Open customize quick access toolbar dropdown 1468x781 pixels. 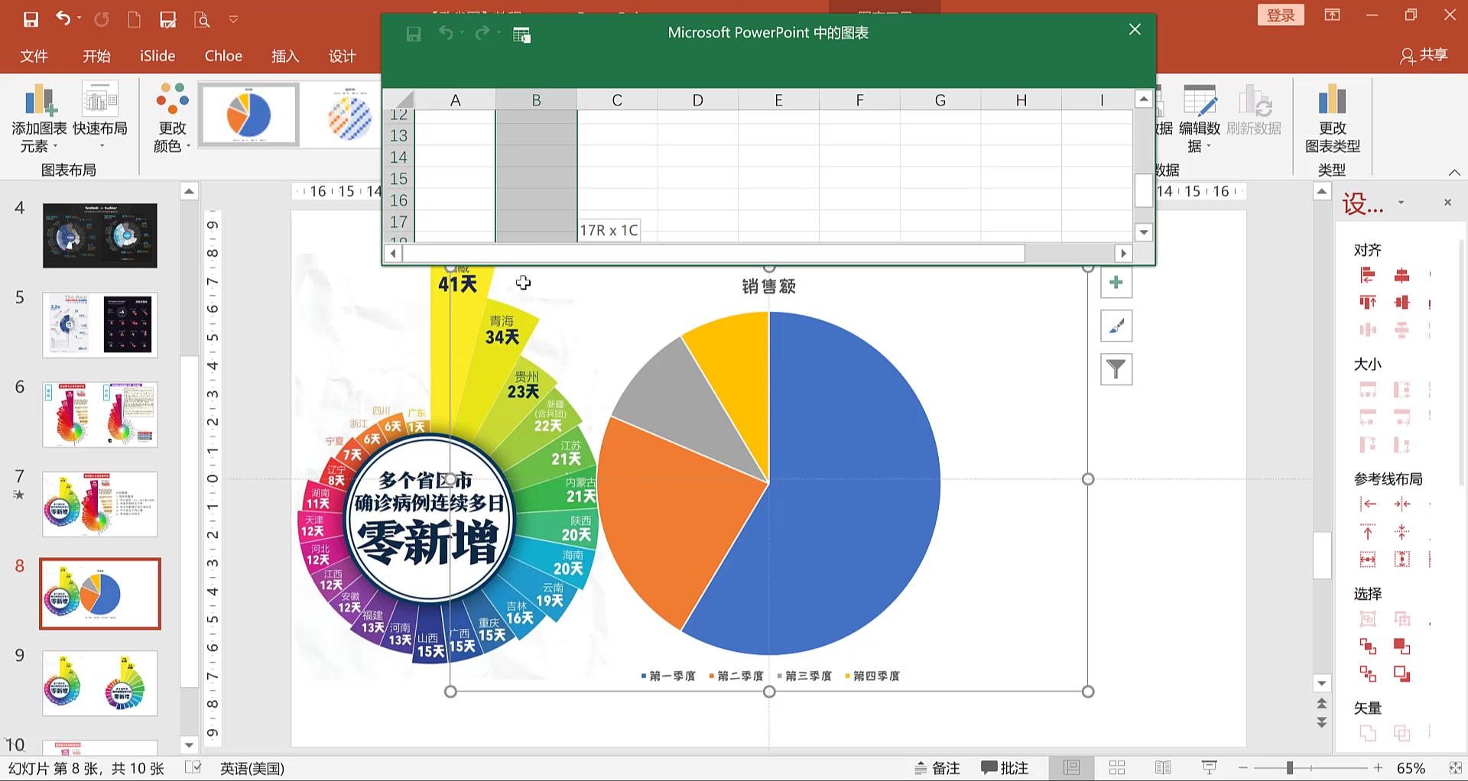234,19
